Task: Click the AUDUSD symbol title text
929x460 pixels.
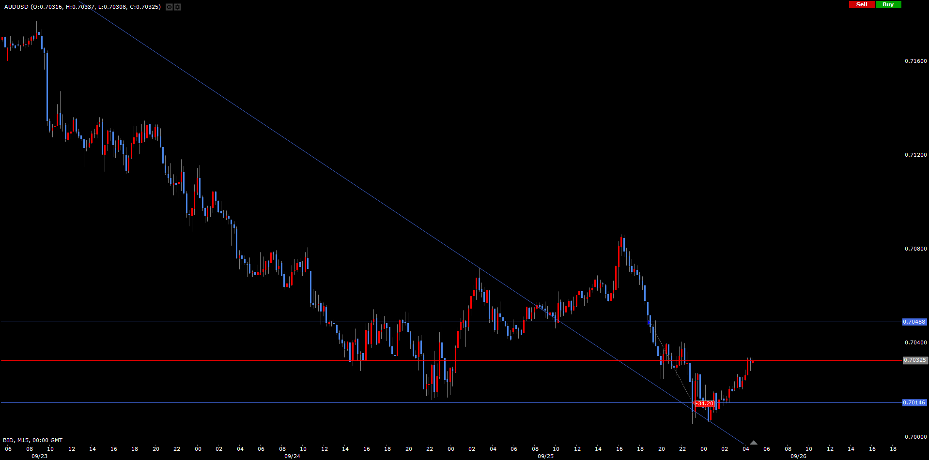Action: pos(16,7)
